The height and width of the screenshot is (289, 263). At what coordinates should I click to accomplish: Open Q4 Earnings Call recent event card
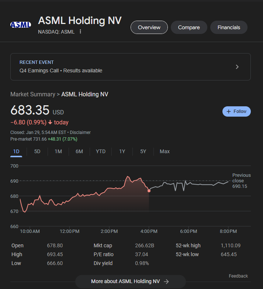pos(131,67)
